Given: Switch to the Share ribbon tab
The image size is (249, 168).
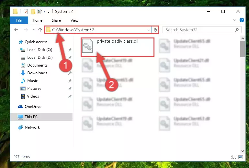Looking at the screenshot, I should [56, 20].
